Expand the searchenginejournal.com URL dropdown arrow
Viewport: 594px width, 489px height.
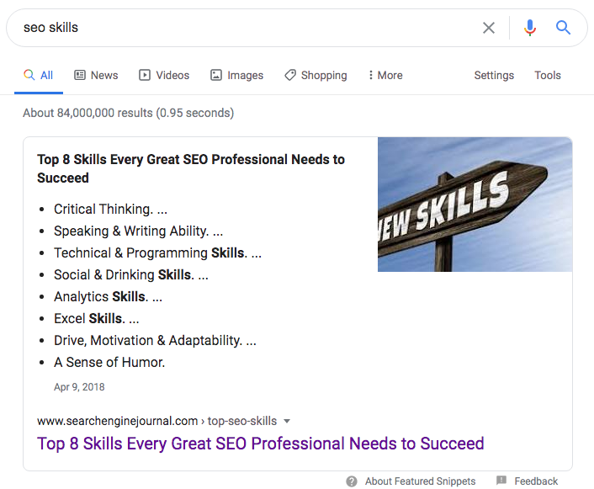point(287,421)
